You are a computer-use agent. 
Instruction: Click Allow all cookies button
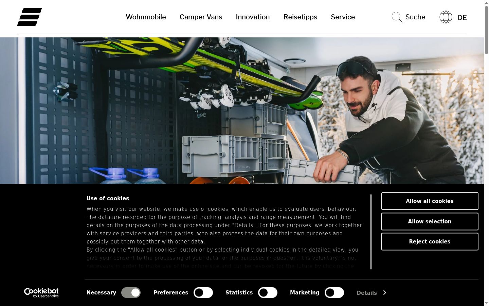click(x=430, y=201)
